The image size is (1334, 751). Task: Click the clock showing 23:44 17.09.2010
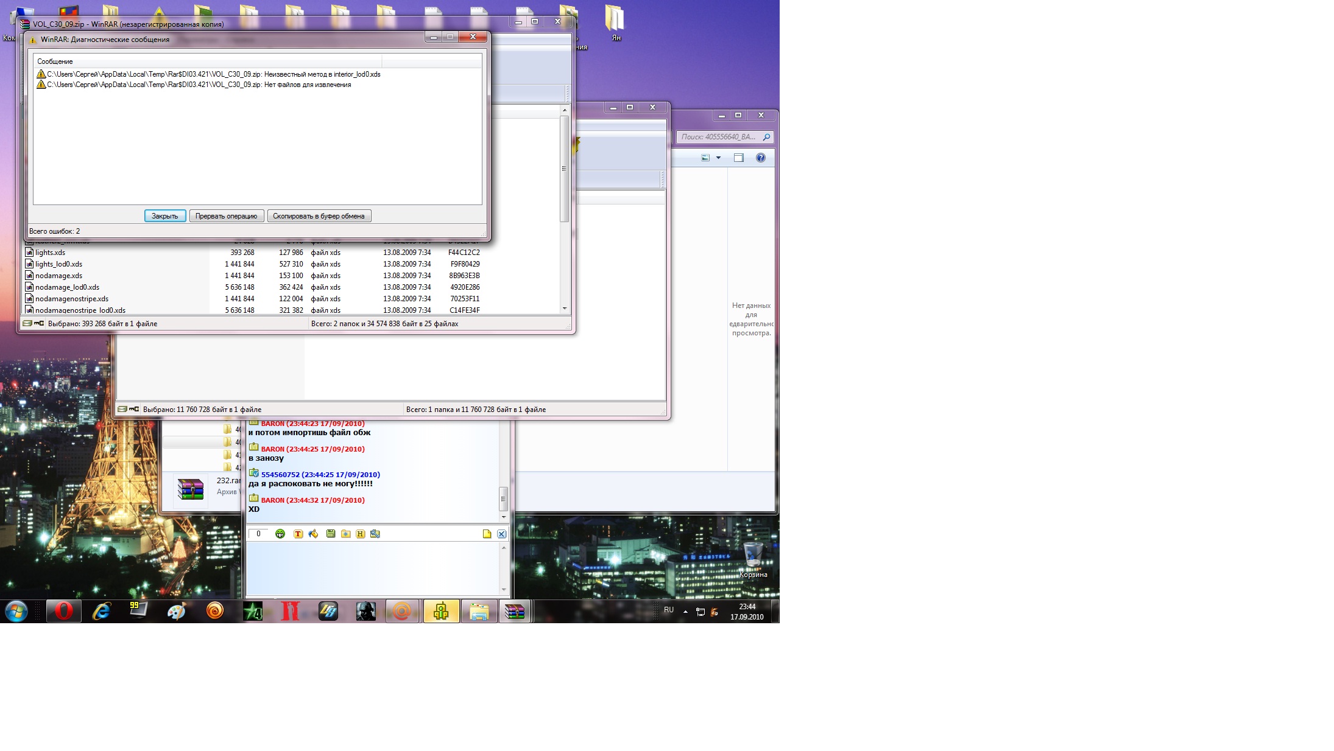[747, 612]
